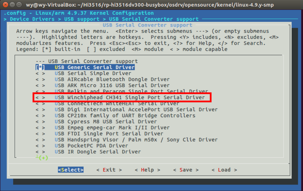Image resolution: width=303 pixels, height=191 pixels.
Task: Toggle USB FTDI Single Port driver state
Action: tap(40, 134)
